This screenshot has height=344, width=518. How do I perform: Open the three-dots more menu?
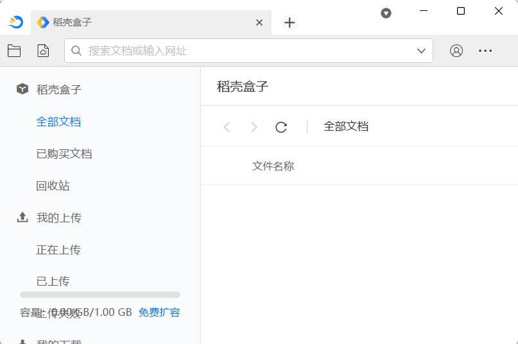click(x=485, y=51)
